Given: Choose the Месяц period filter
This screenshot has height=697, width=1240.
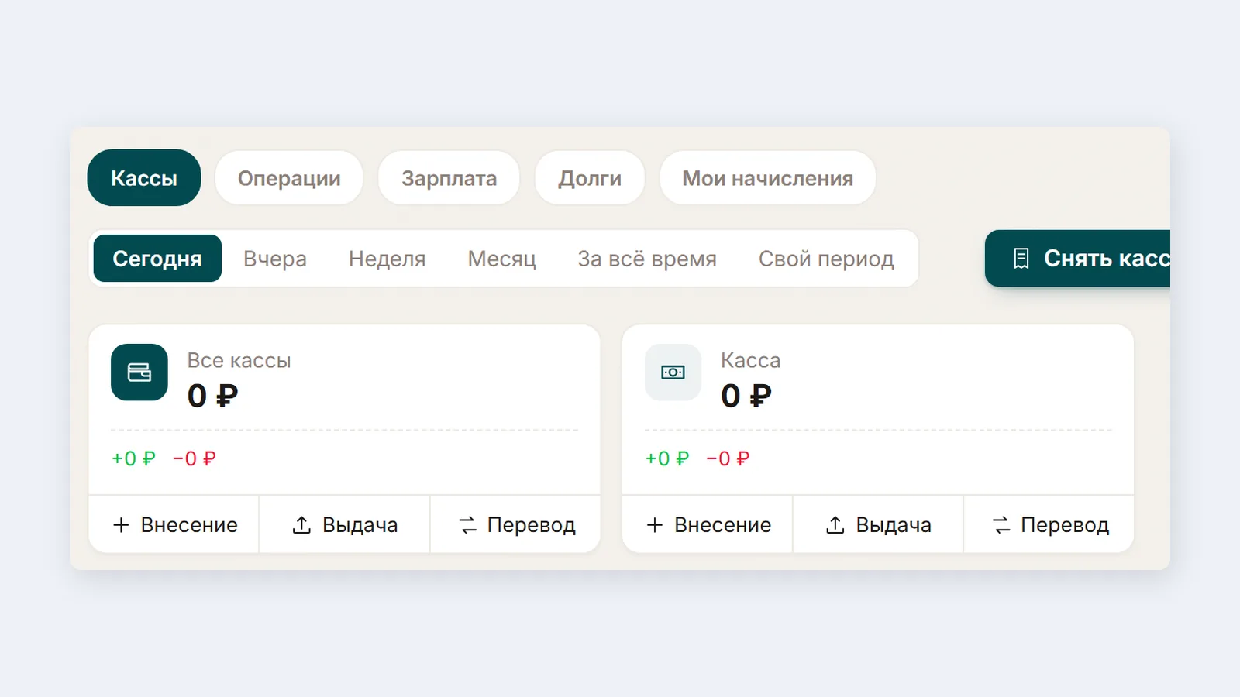Looking at the screenshot, I should [501, 259].
